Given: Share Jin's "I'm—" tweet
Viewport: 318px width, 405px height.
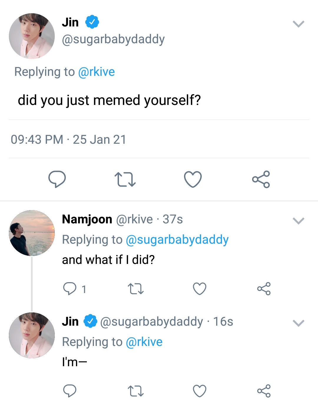Looking at the screenshot, I should pos(264,391).
